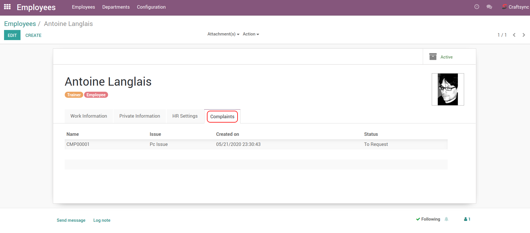Open the activities clock icon
530x233 pixels.
click(x=477, y=7)
